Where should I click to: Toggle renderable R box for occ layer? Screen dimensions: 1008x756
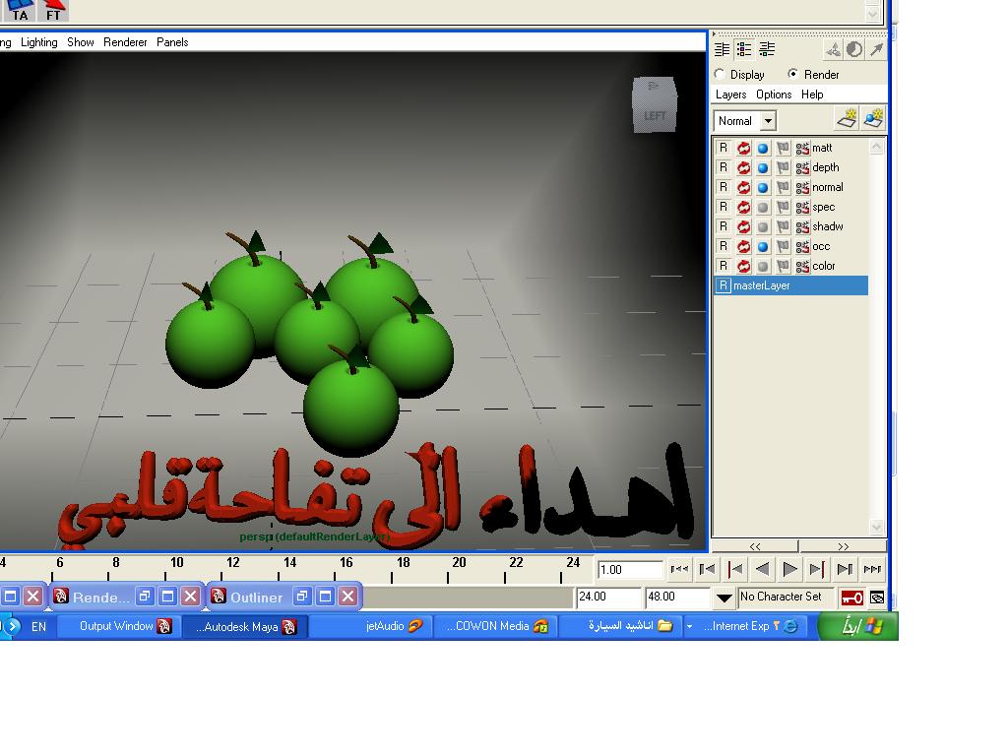coord(724,246)
